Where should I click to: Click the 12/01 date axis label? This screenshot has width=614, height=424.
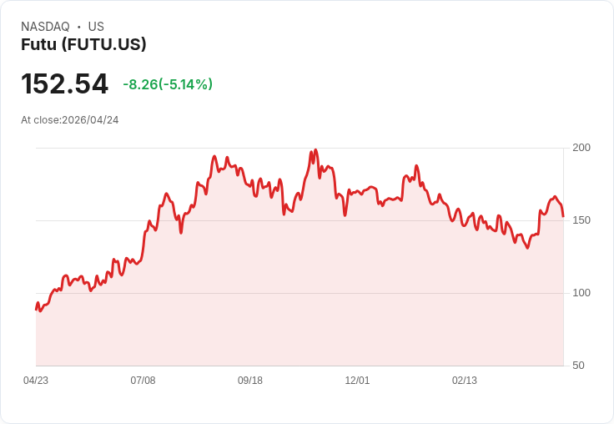click(357, 381)
